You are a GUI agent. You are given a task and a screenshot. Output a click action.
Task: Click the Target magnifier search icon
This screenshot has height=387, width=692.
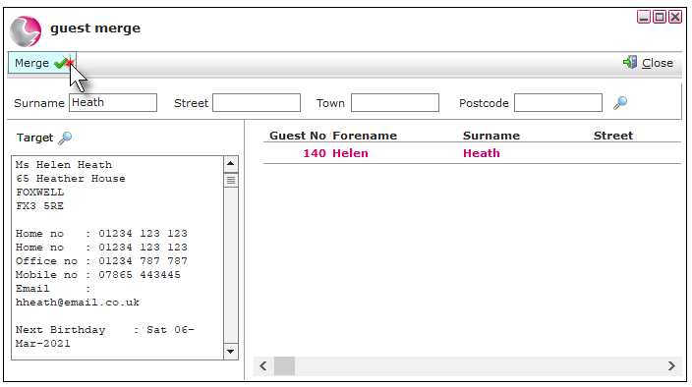click(x=65, y=138)
